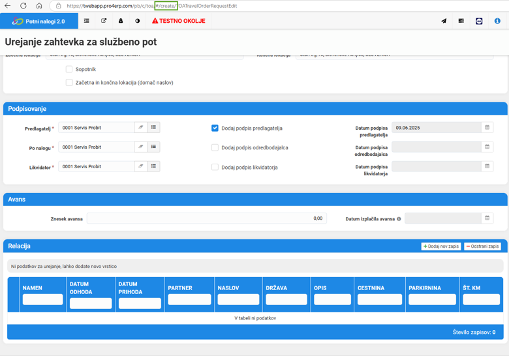The width and height of the screenshot is (509, 356).
Task: Click info icon beside Datum izplačila avansa
Action: 399,219
